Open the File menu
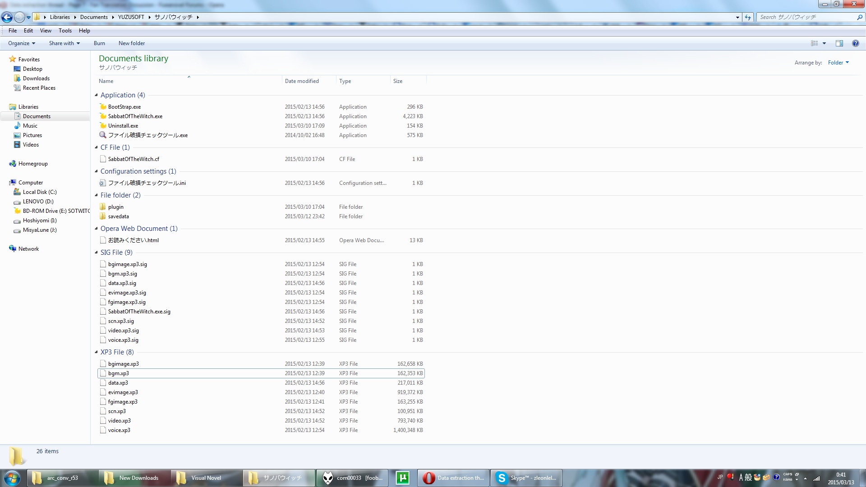 coord(13,31)
